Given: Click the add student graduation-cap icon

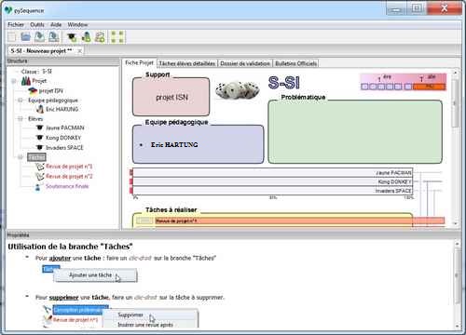Looking at the screenshot, I should point(72,37).
